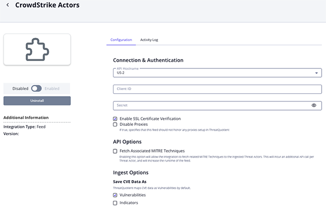
Task: Click the 'Integration Type: Feed' text
Action: click(24, 127)
